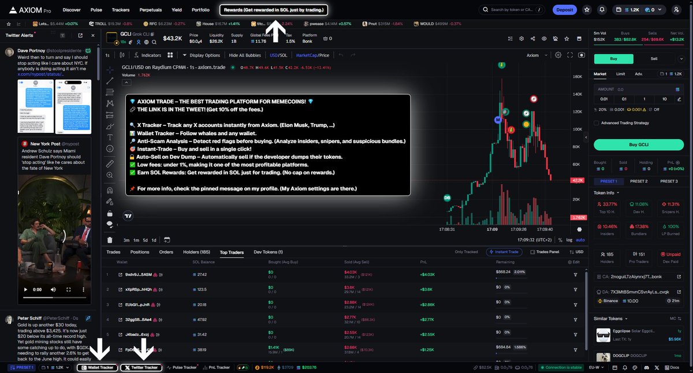
Task: Toggle MarketCap/Price chart mode
Action: (312, 55)
